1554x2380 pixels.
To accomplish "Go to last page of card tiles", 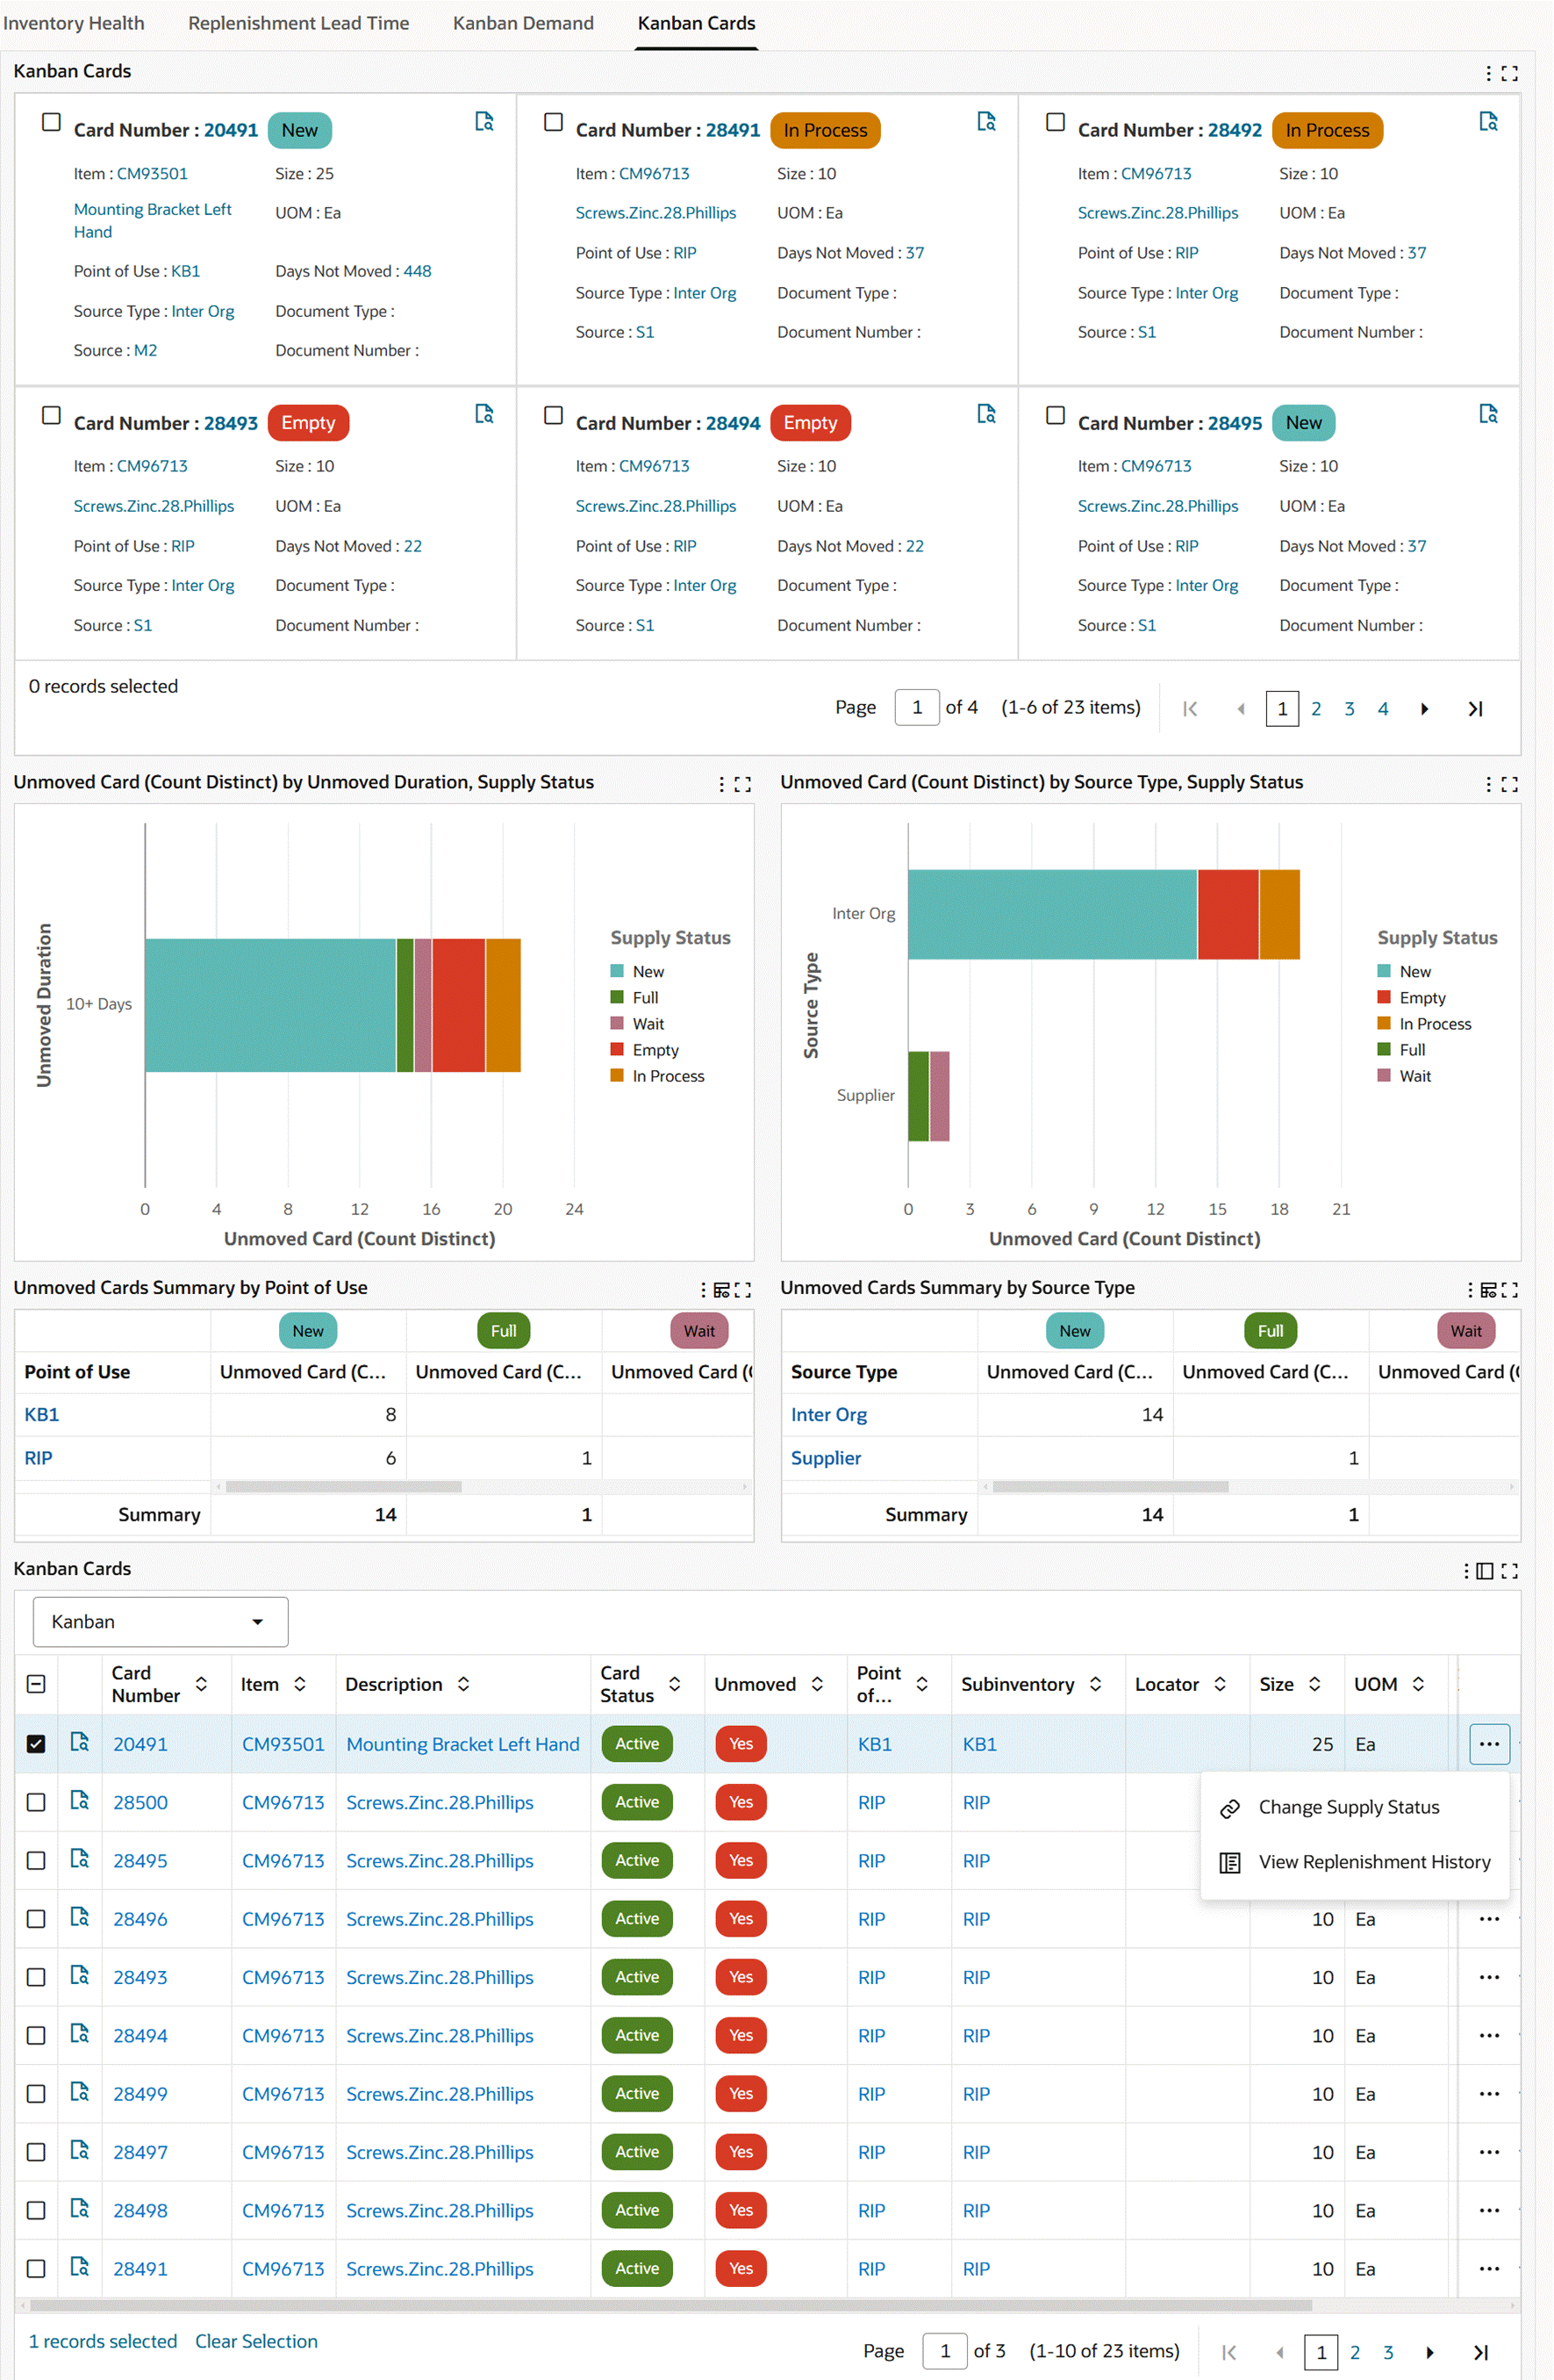I will pyautogui.click(x=1475, y=709).
